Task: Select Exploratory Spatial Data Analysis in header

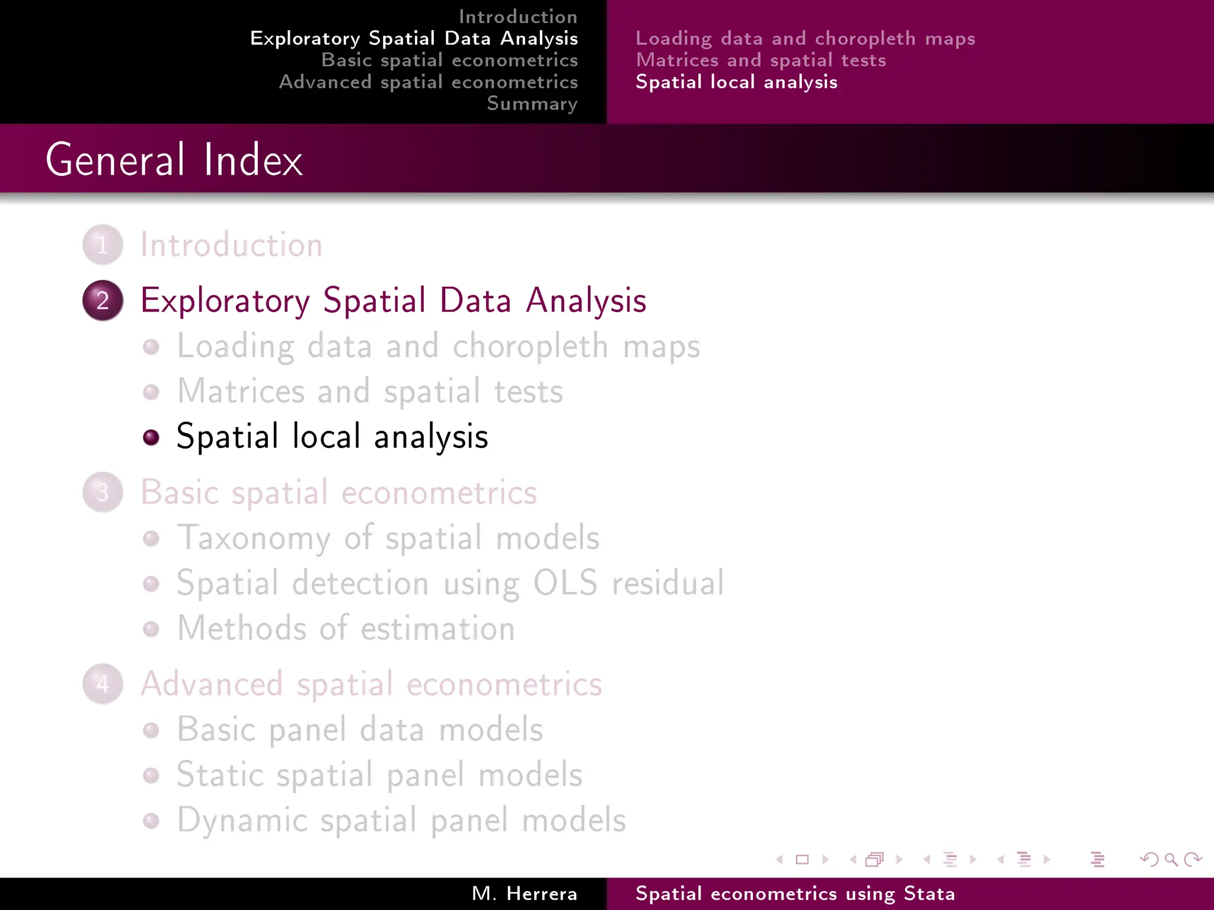Action: [414, 39]
